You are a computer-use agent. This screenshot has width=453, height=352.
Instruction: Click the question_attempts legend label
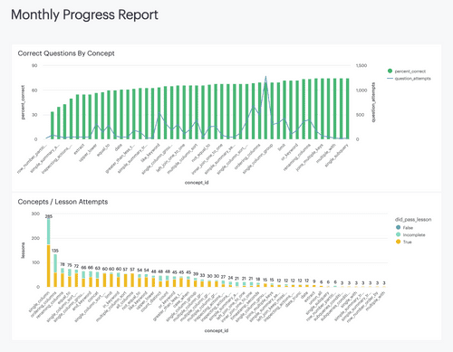[x=413, y=79]
